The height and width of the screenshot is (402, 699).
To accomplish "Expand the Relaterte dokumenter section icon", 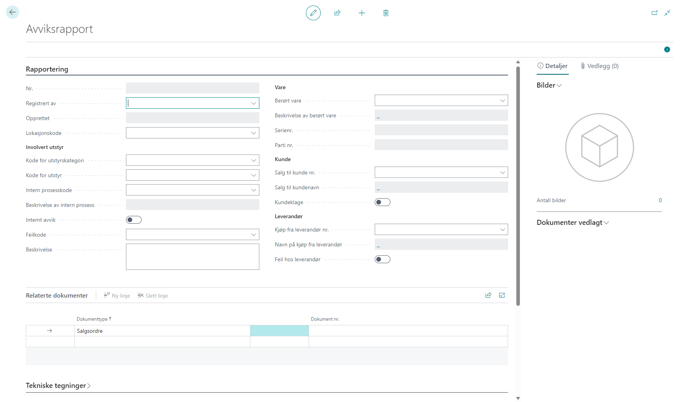I will pyautogui.click(x=502, y=295).
